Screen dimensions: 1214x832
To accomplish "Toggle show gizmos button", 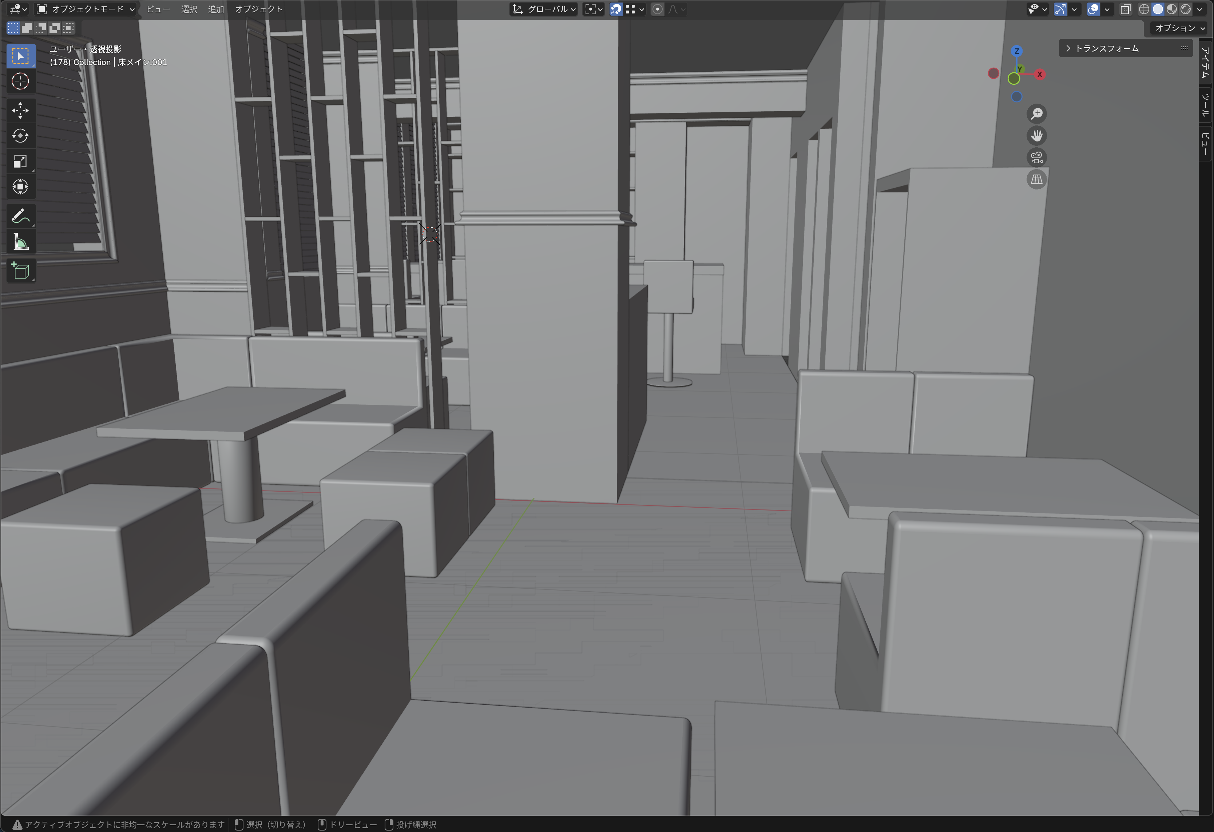I will (1060, 9).
